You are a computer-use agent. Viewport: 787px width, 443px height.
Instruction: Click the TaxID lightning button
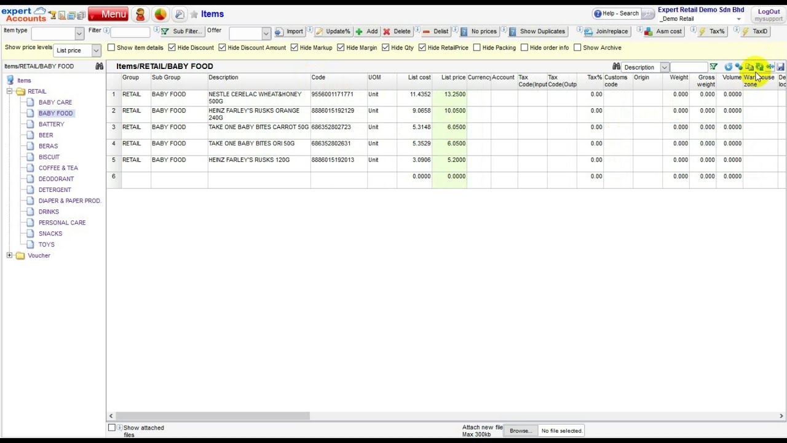tap(754, 31)
